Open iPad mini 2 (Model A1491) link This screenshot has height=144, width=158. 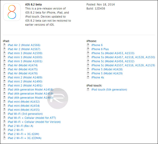click(x=25, y=86)
